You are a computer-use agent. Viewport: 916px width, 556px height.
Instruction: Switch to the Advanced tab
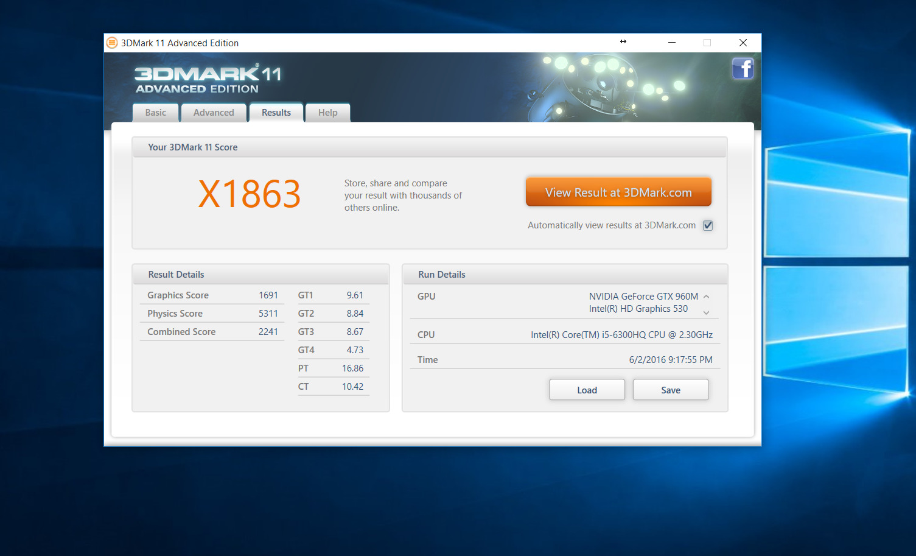(214, 113)
